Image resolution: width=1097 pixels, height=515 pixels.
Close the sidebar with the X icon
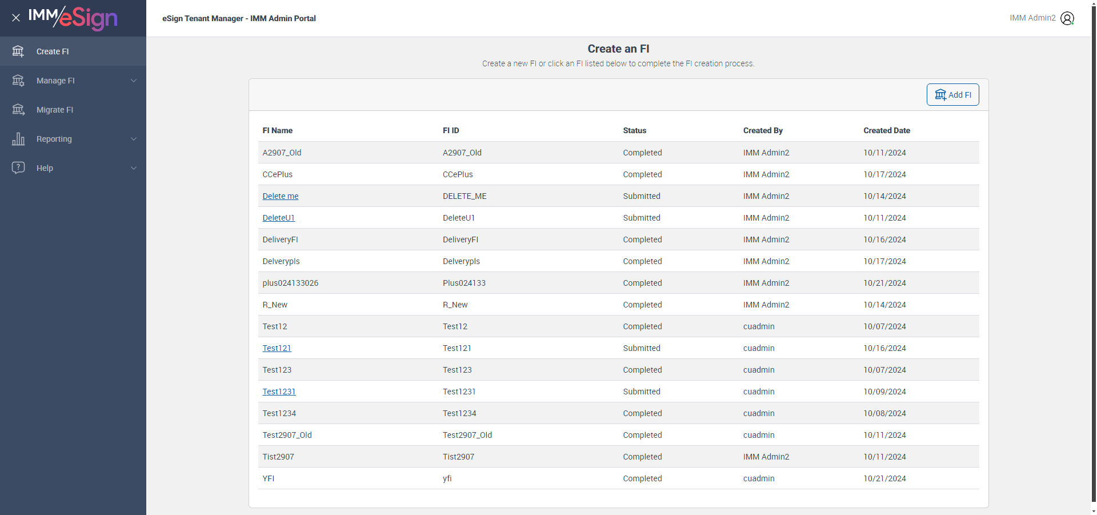pyautogui.click(x=16, y=18)
